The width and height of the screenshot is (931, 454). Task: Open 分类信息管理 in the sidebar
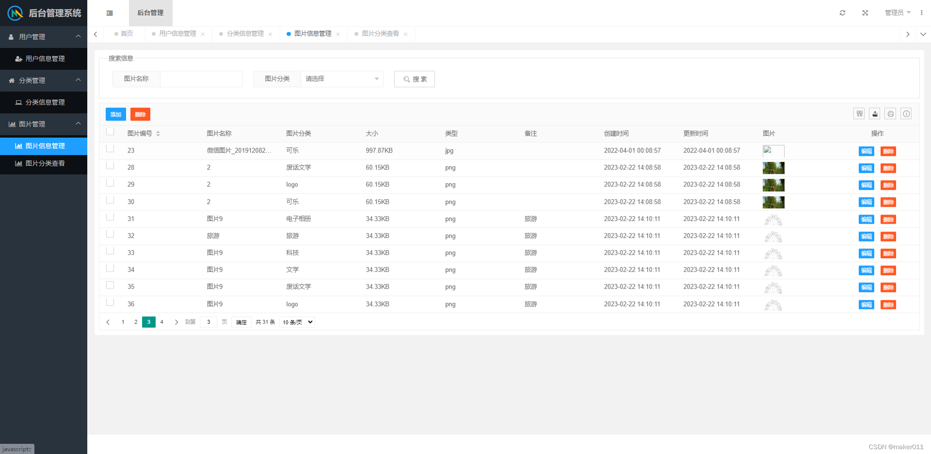click(44, 102)
